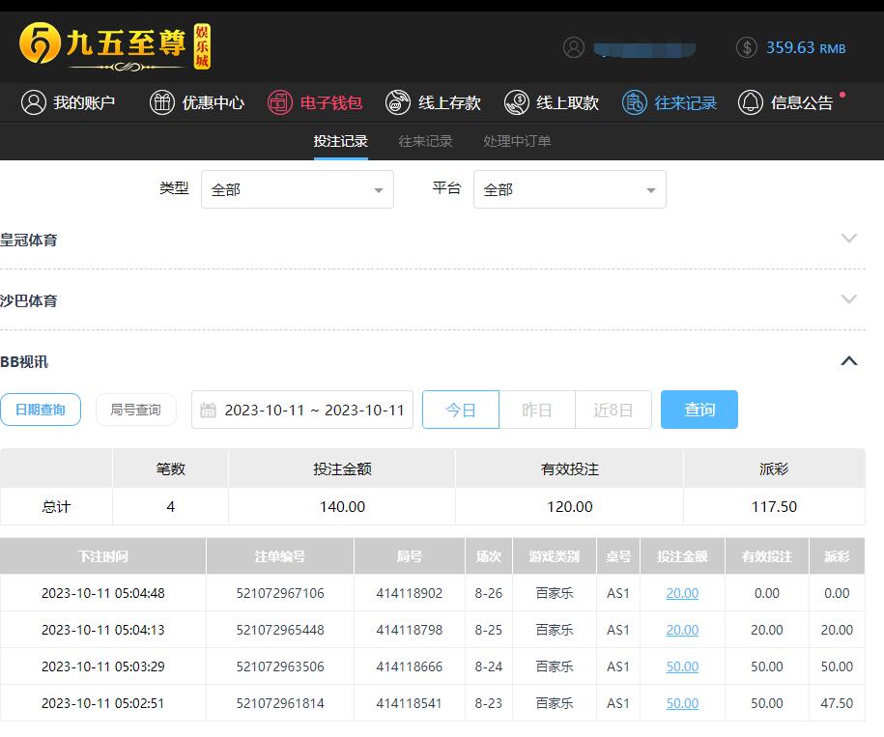The width and height of the screenshot is (884, 737).
Task: Click payout value 47.50
Action: point(837,703)
